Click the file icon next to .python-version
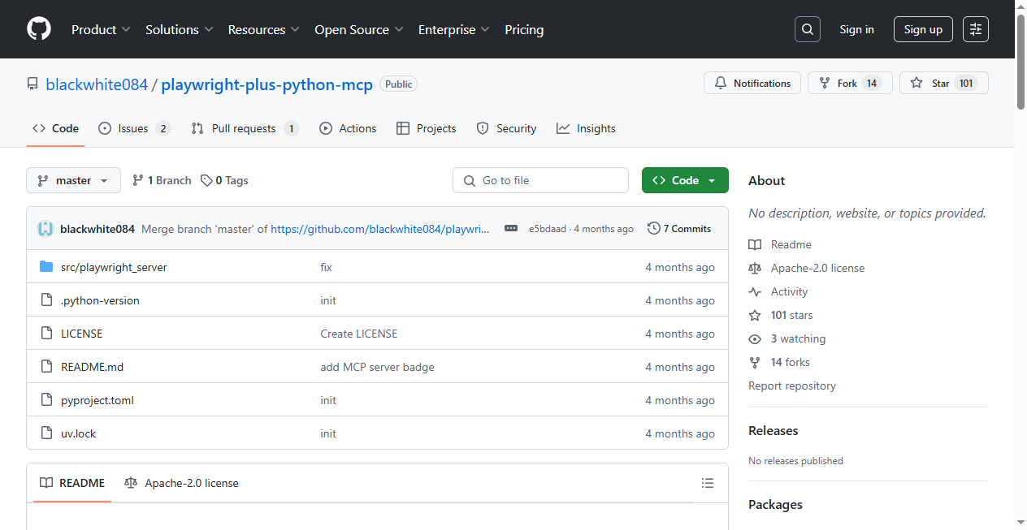This screenshot has width=1027, height=530. (x=46, y=300)
